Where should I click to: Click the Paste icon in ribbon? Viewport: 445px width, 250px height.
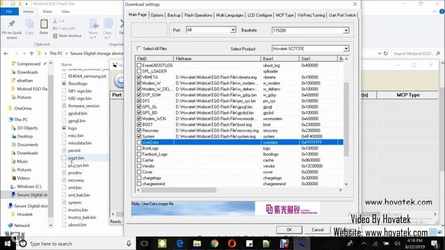tap(44, 24)
